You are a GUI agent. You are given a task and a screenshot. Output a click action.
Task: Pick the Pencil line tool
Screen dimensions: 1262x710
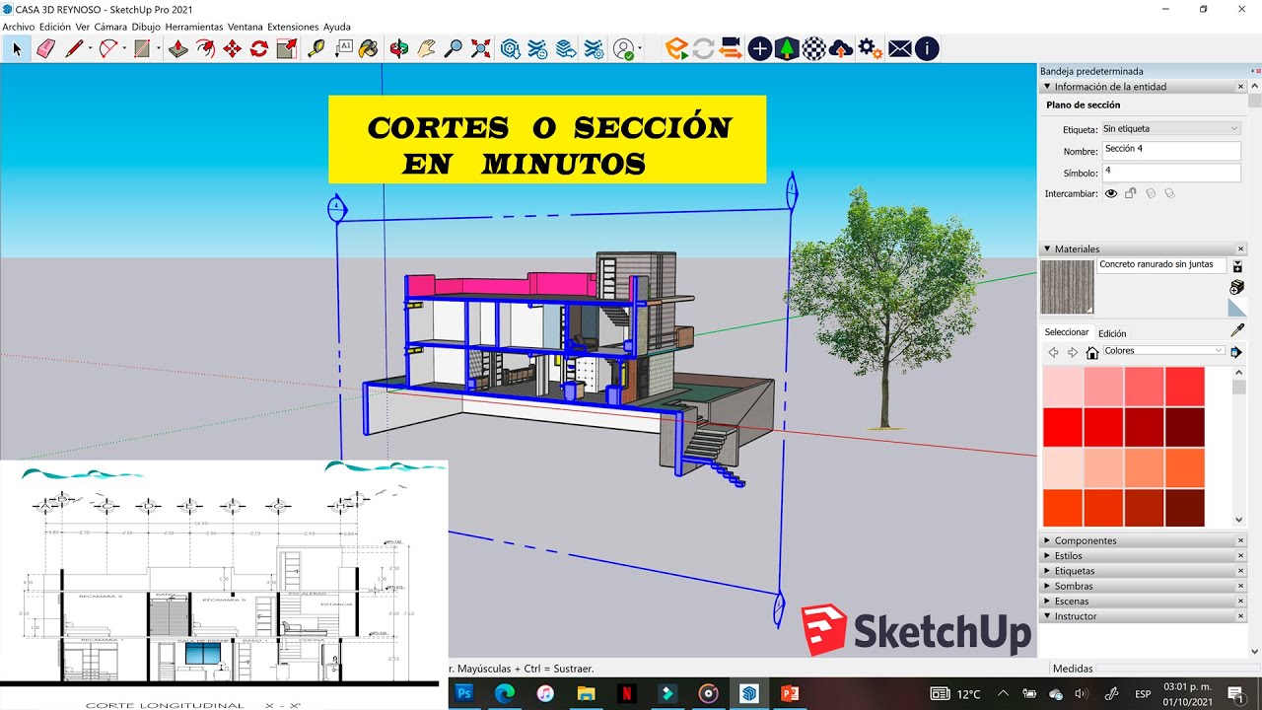[x=74, y=48]
